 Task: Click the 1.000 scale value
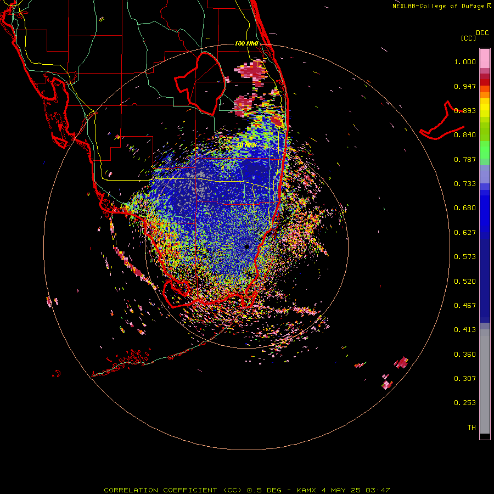coord(465,61)
